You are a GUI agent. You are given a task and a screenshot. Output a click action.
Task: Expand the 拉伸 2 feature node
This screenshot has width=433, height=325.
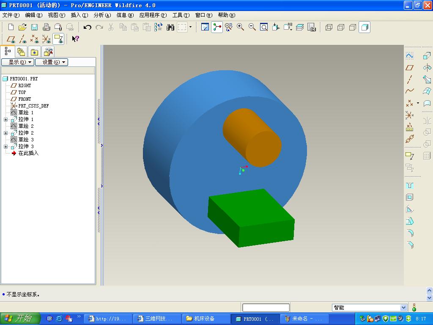pyautogui.click(x=5, y=133)
